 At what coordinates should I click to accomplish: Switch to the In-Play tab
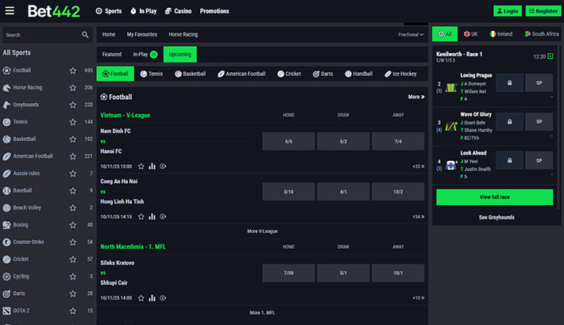coord(145,54)
